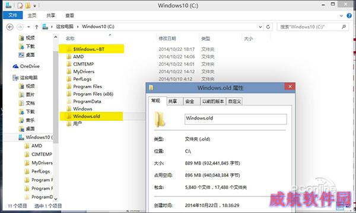Viewport: 356px width, 213px height.
Task: Switch to 以前的版本 tab in properties dialog
Action: coord(213,101)
